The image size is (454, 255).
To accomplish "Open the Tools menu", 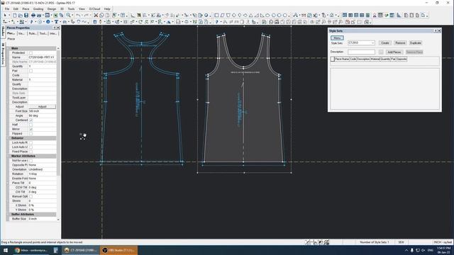I will coord(71,9).
